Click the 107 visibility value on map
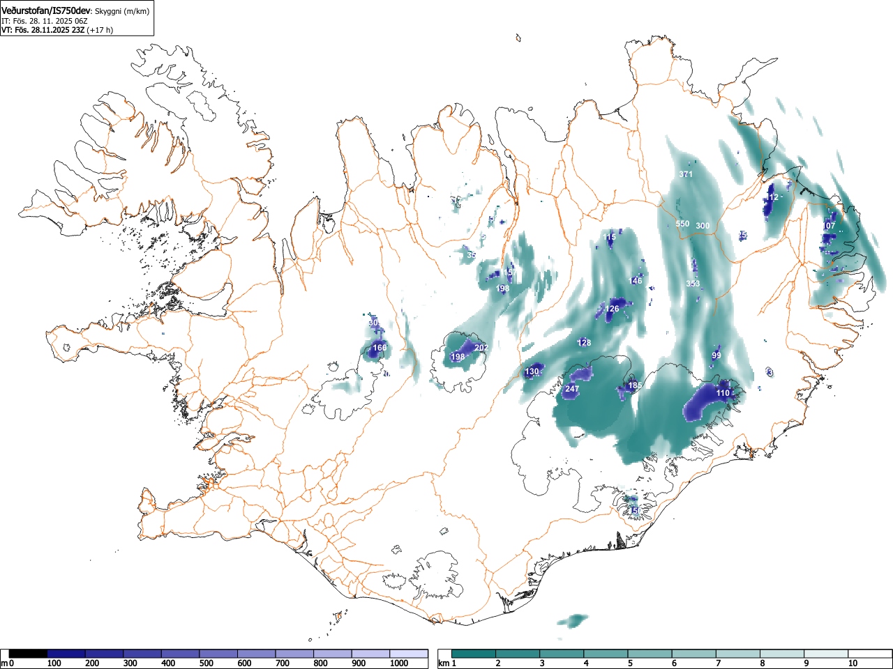The width and height of the screenshot is (893, 669). click(829, 226)
